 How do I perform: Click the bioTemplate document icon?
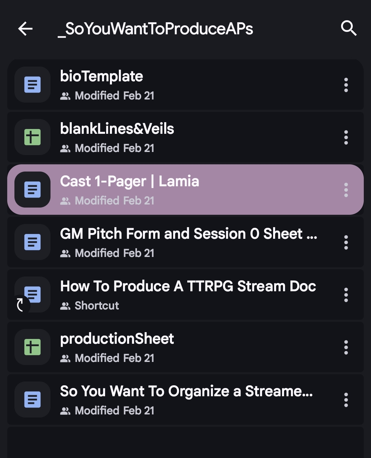(33, 85)
